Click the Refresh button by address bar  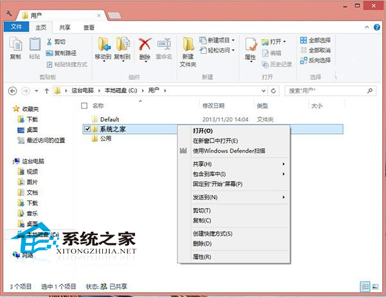click(273, 91)
